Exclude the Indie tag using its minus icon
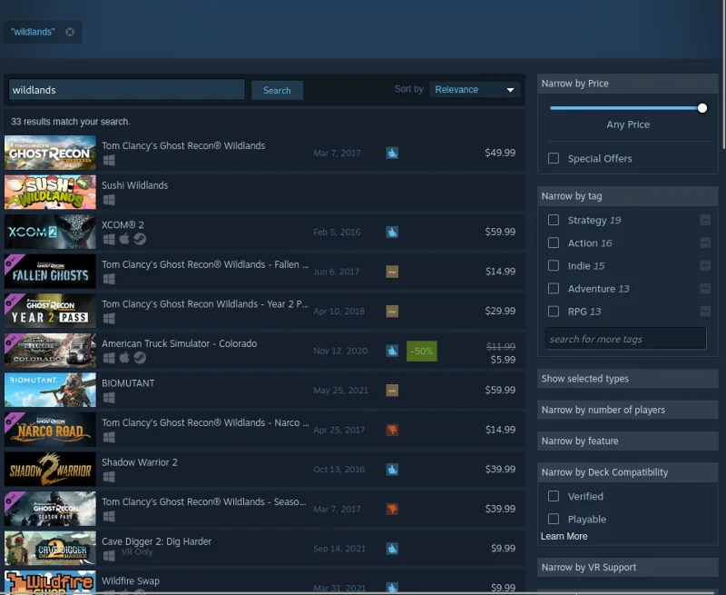The image size is (726, 595). click(x=705, y=265)
